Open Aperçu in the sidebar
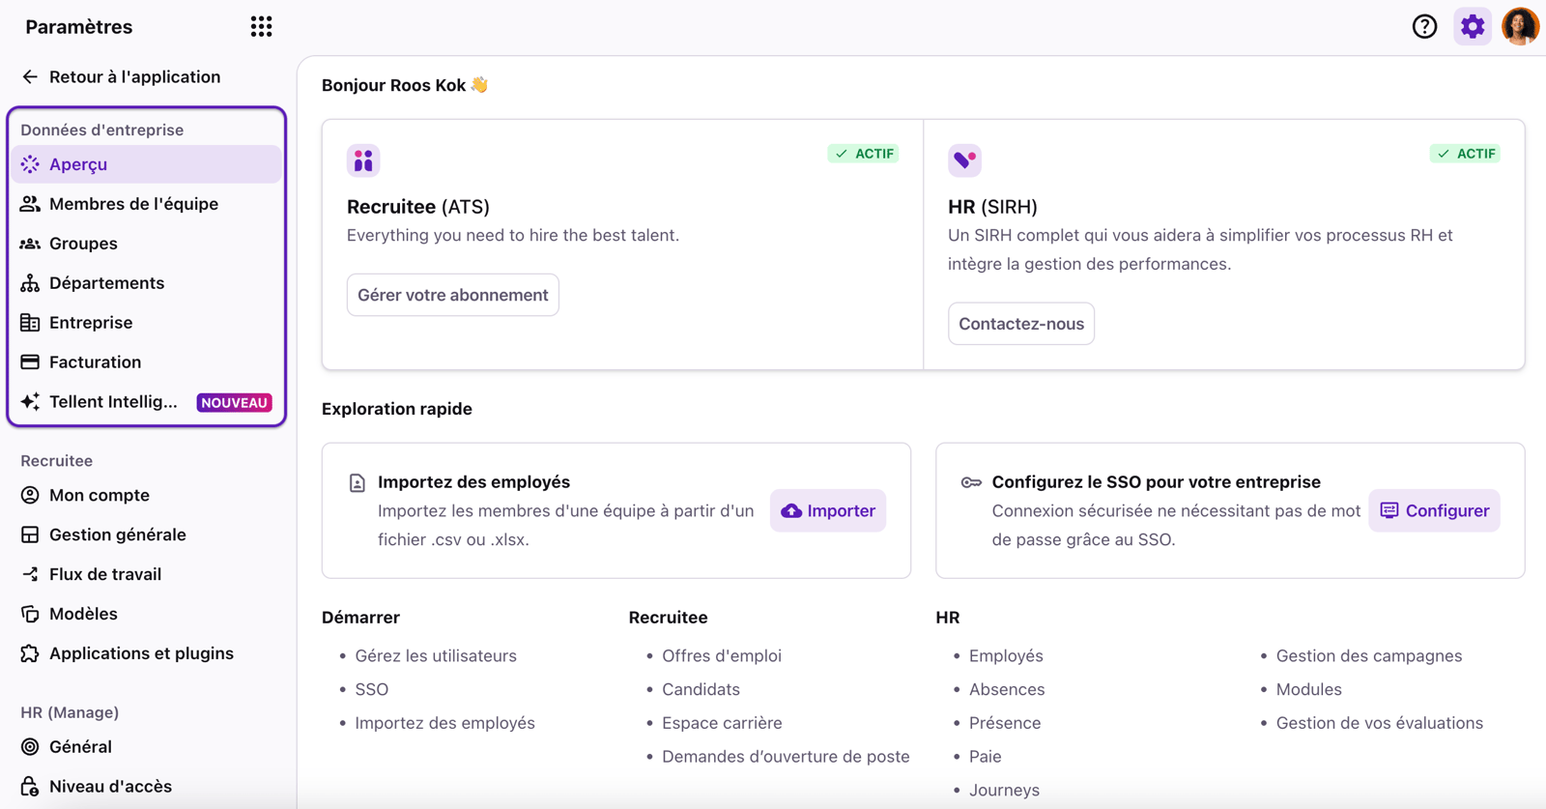This screenshot has height=809, width=1546. (147, 164)
